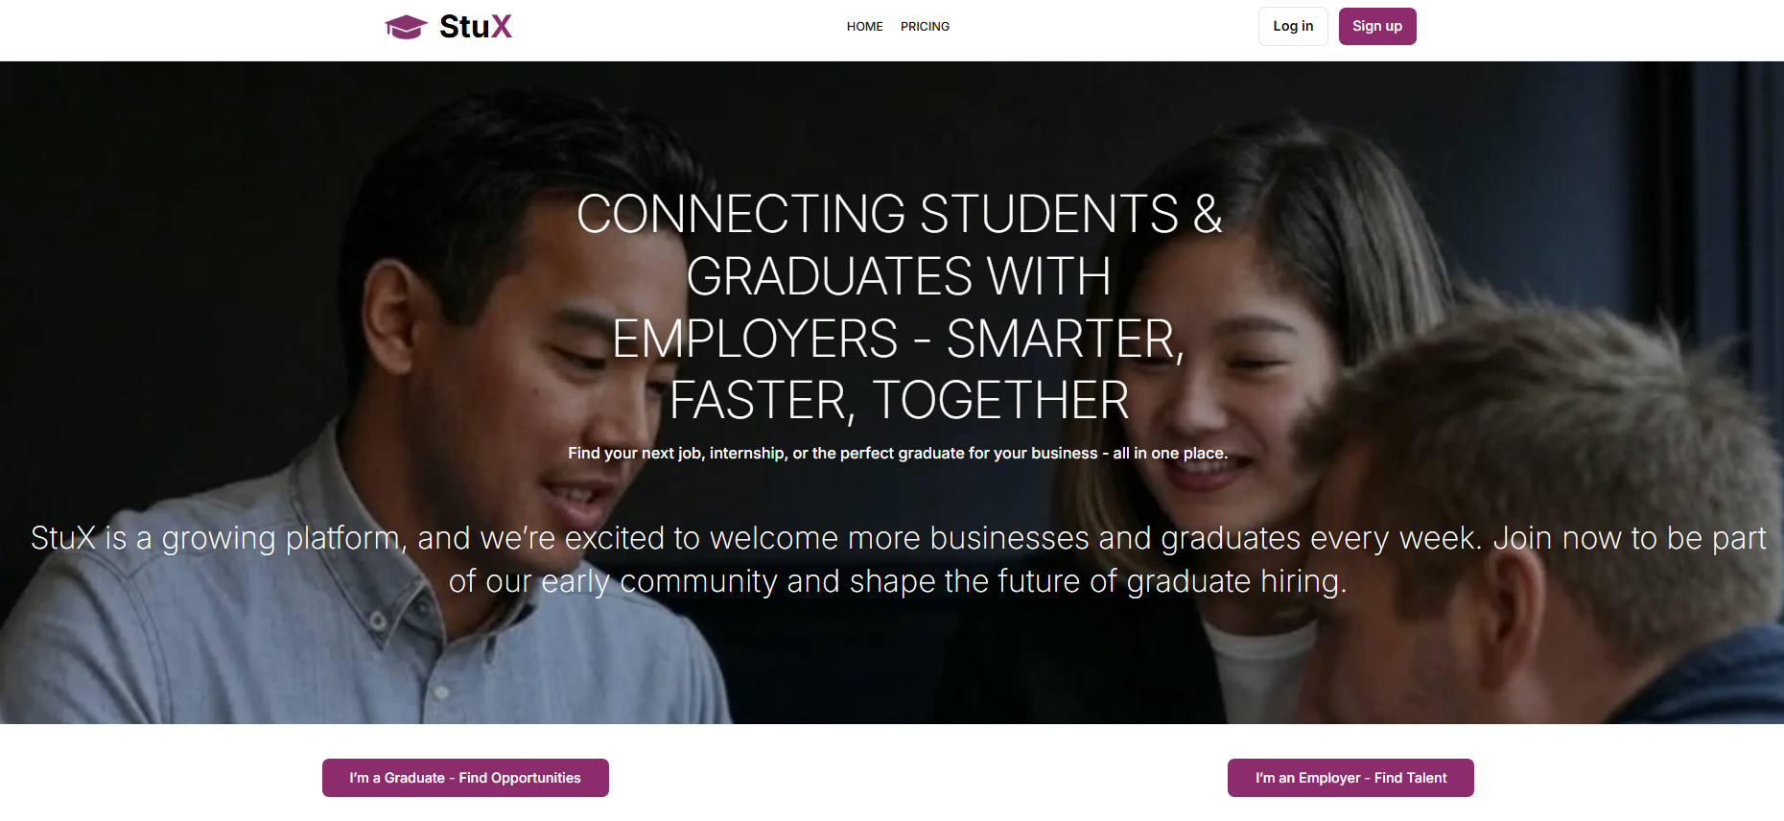The width and height of the screenshot is (1784, 821).
Task: Click the 'EMPLOYERS - SMARTER,' headline line
Action: coord(899,339)
